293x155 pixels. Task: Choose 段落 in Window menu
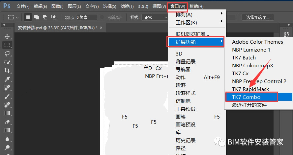(x=197, y=85)
